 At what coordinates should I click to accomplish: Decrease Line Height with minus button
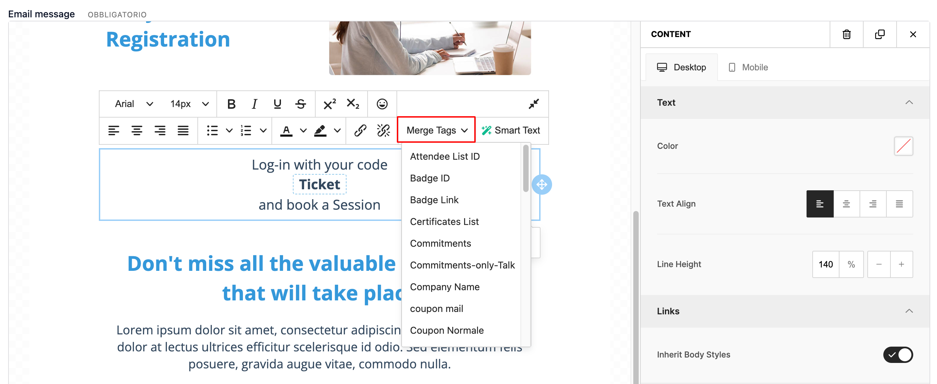[879, 265]
